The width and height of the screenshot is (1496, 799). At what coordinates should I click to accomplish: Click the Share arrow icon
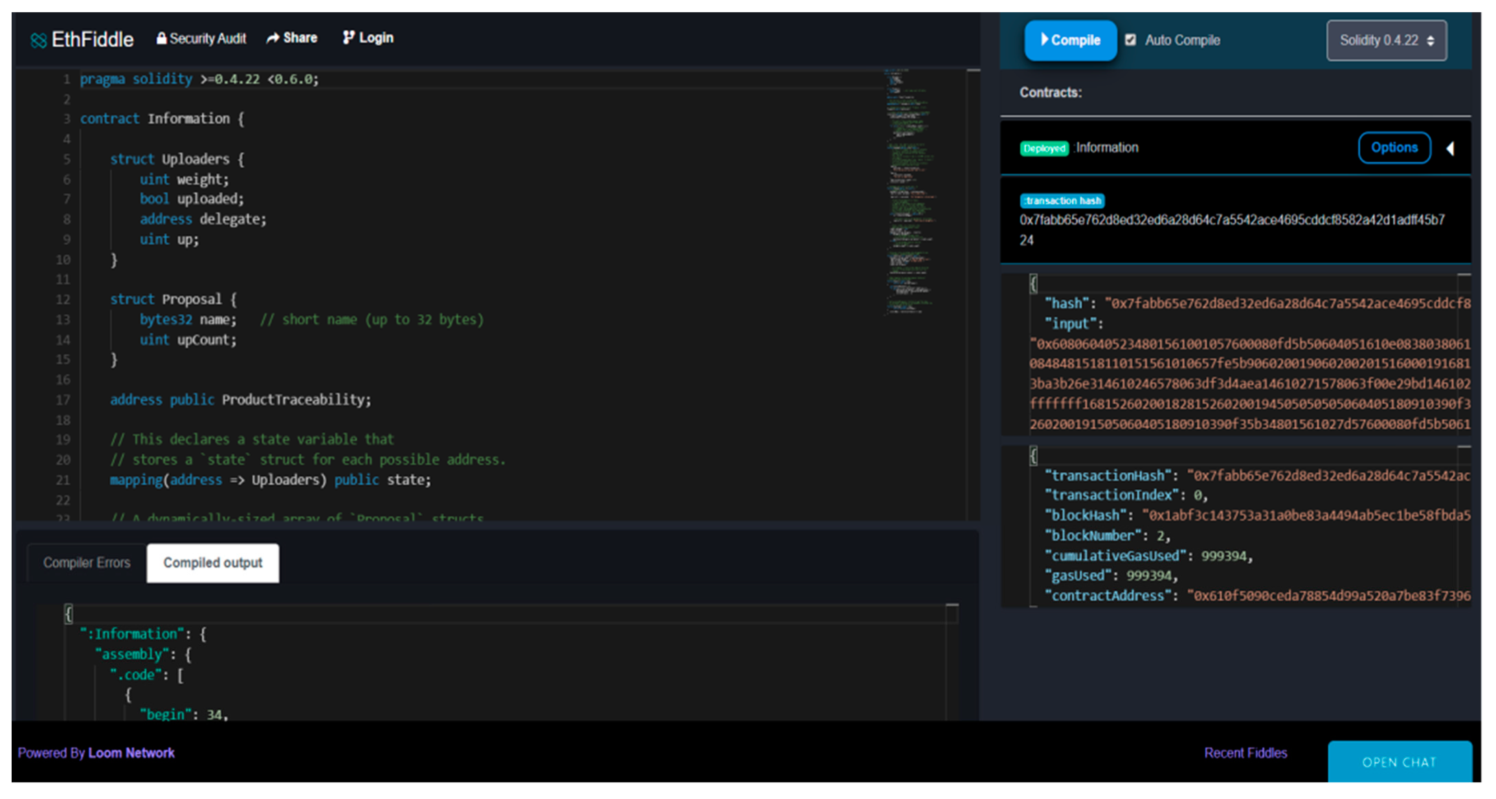[272, 38]
